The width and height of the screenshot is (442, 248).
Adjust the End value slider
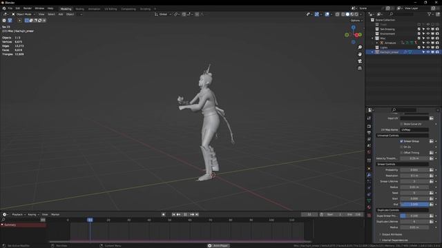(414, 205)
